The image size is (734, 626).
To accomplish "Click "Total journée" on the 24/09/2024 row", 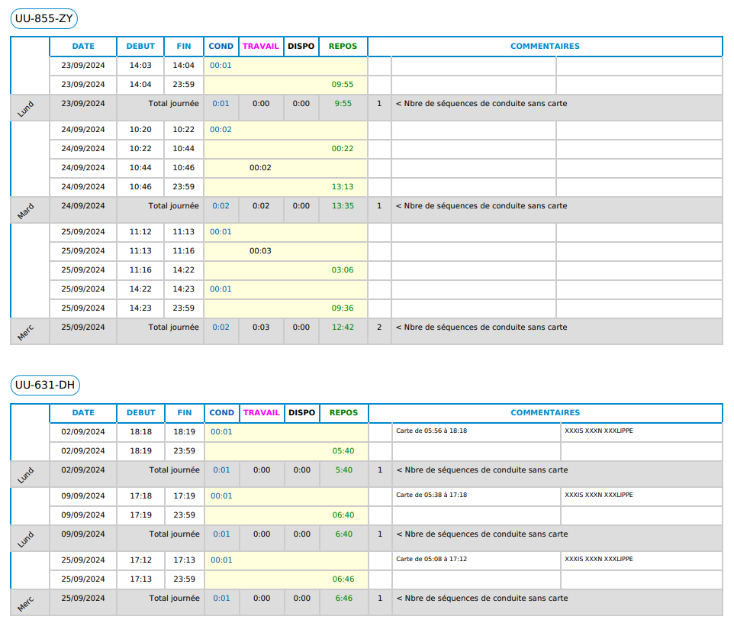I will coord(174,206).
